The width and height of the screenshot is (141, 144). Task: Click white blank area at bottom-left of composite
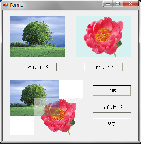pyautogui.click(x=22, y=125)
